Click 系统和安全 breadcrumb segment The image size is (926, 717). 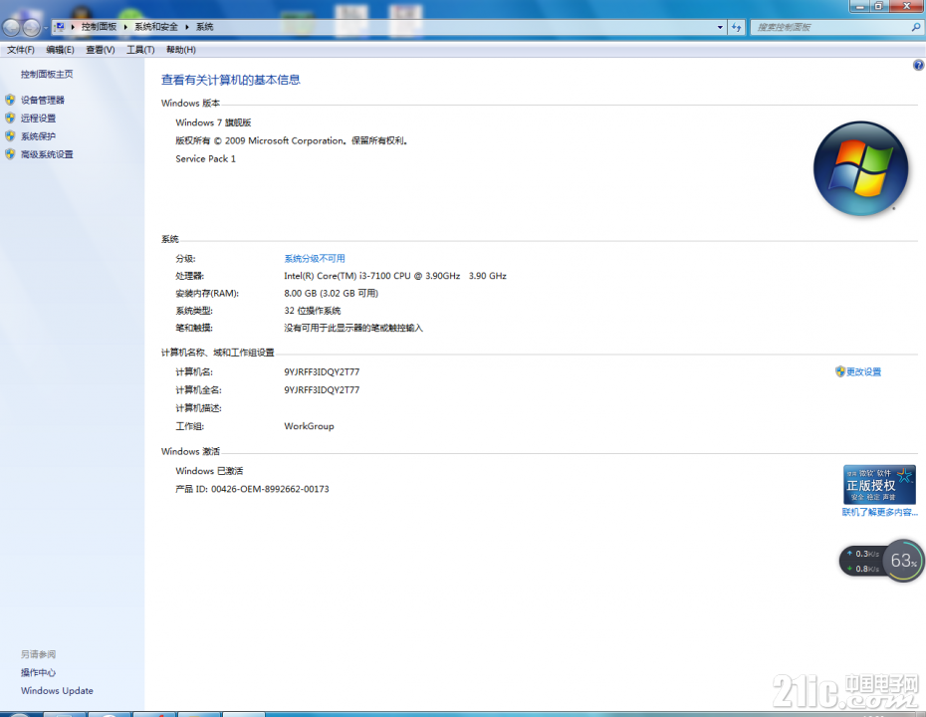click(x=156, y=27)
